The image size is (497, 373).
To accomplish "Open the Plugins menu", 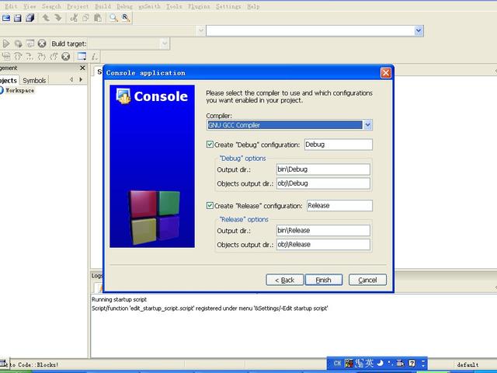I will pyautogui.click(x=199, y=6).
